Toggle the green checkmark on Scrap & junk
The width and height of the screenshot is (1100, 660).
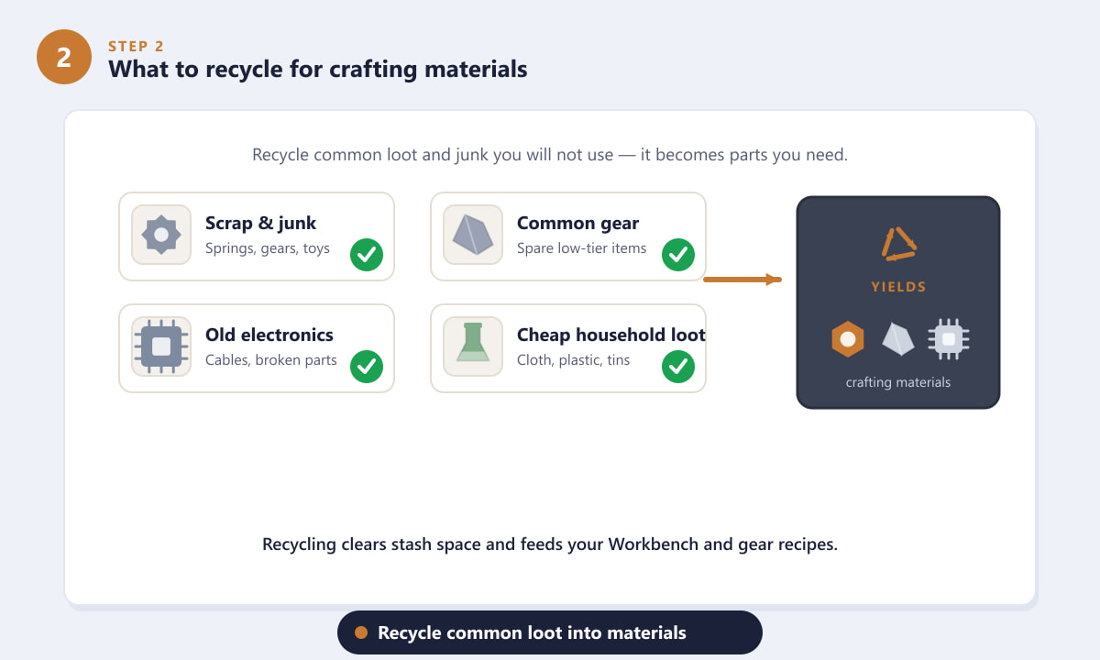pos(367,255)
